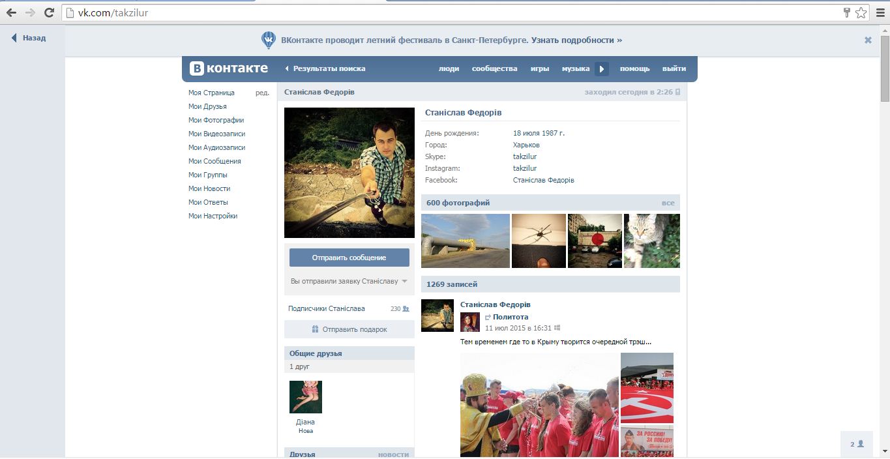This screenshot has width=890, height=459.
Task: Expand the friend request sent dropdown
Action: point(404,282)
